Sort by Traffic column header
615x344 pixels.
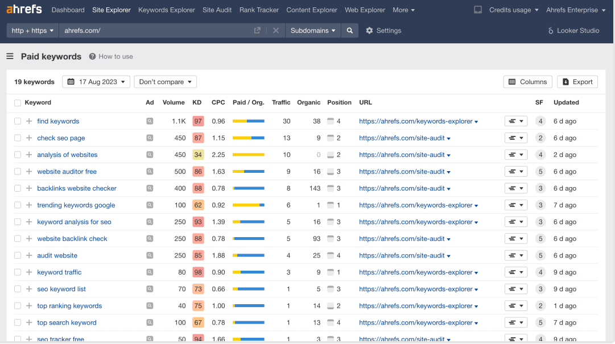point(281,102)
